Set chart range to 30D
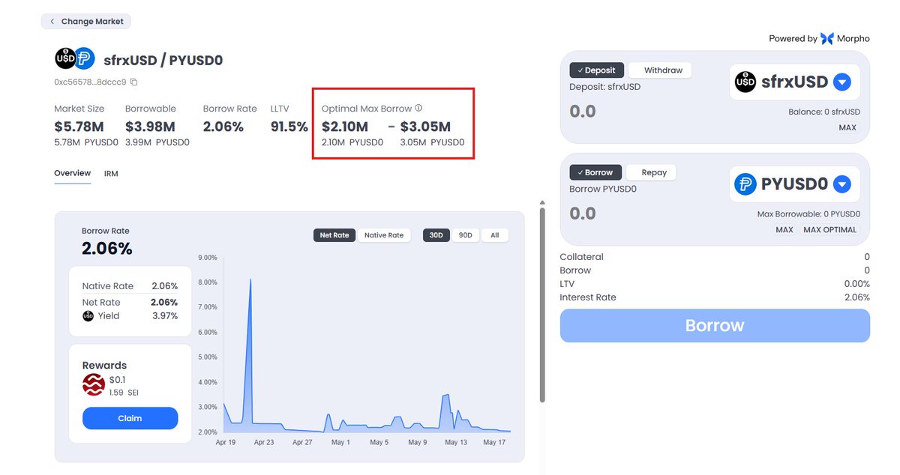This screenshot has height=475, width=900. pyautogui.click(x=436, y=235)
